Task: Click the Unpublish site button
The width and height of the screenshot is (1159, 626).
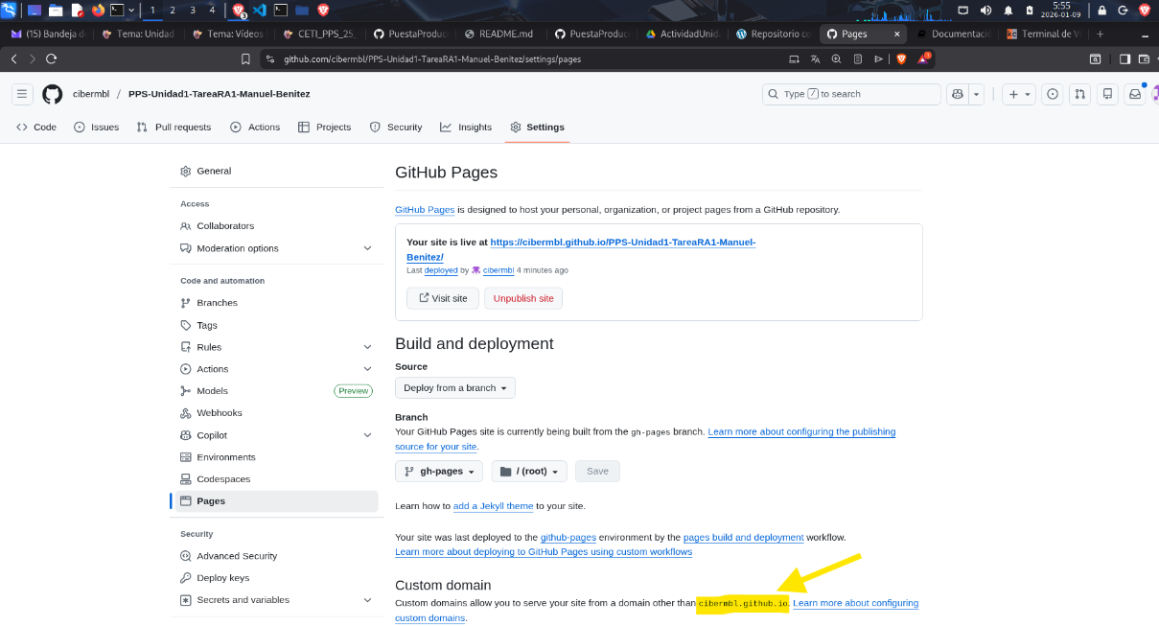Action: click(x=523, y=298)
